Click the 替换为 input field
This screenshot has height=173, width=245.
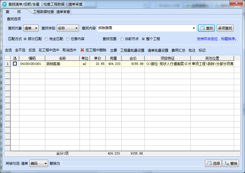coord(133,163)
